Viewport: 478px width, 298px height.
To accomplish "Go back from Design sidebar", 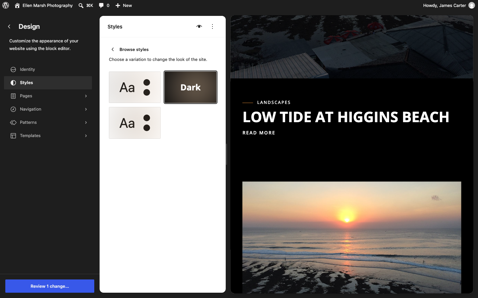I will pos(9,26).
